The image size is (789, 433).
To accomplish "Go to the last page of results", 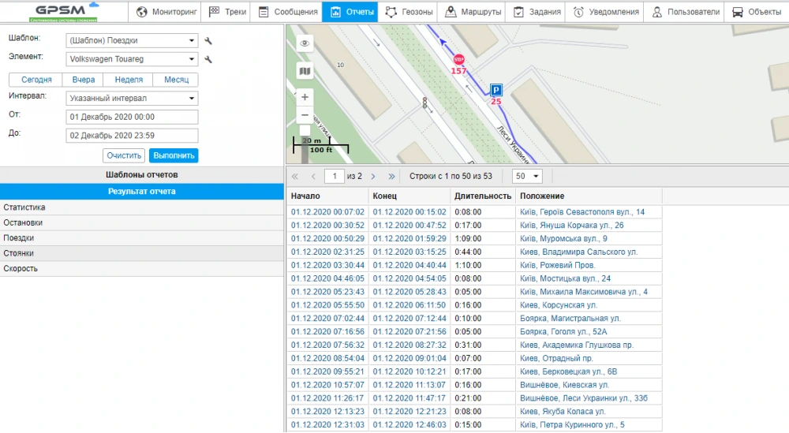I will 391,176.
